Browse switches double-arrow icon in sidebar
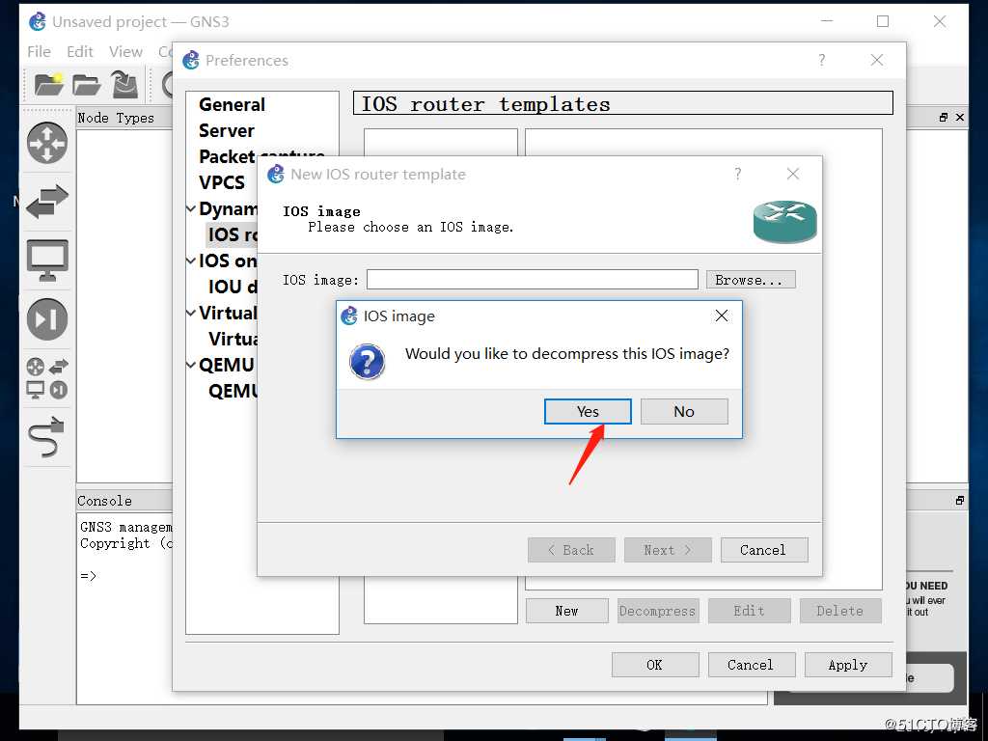This screenshot has height=741, width=988. click(47, 202)
